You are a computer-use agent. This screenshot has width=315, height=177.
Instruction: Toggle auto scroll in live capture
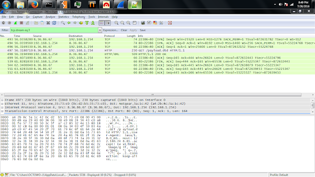108,23
